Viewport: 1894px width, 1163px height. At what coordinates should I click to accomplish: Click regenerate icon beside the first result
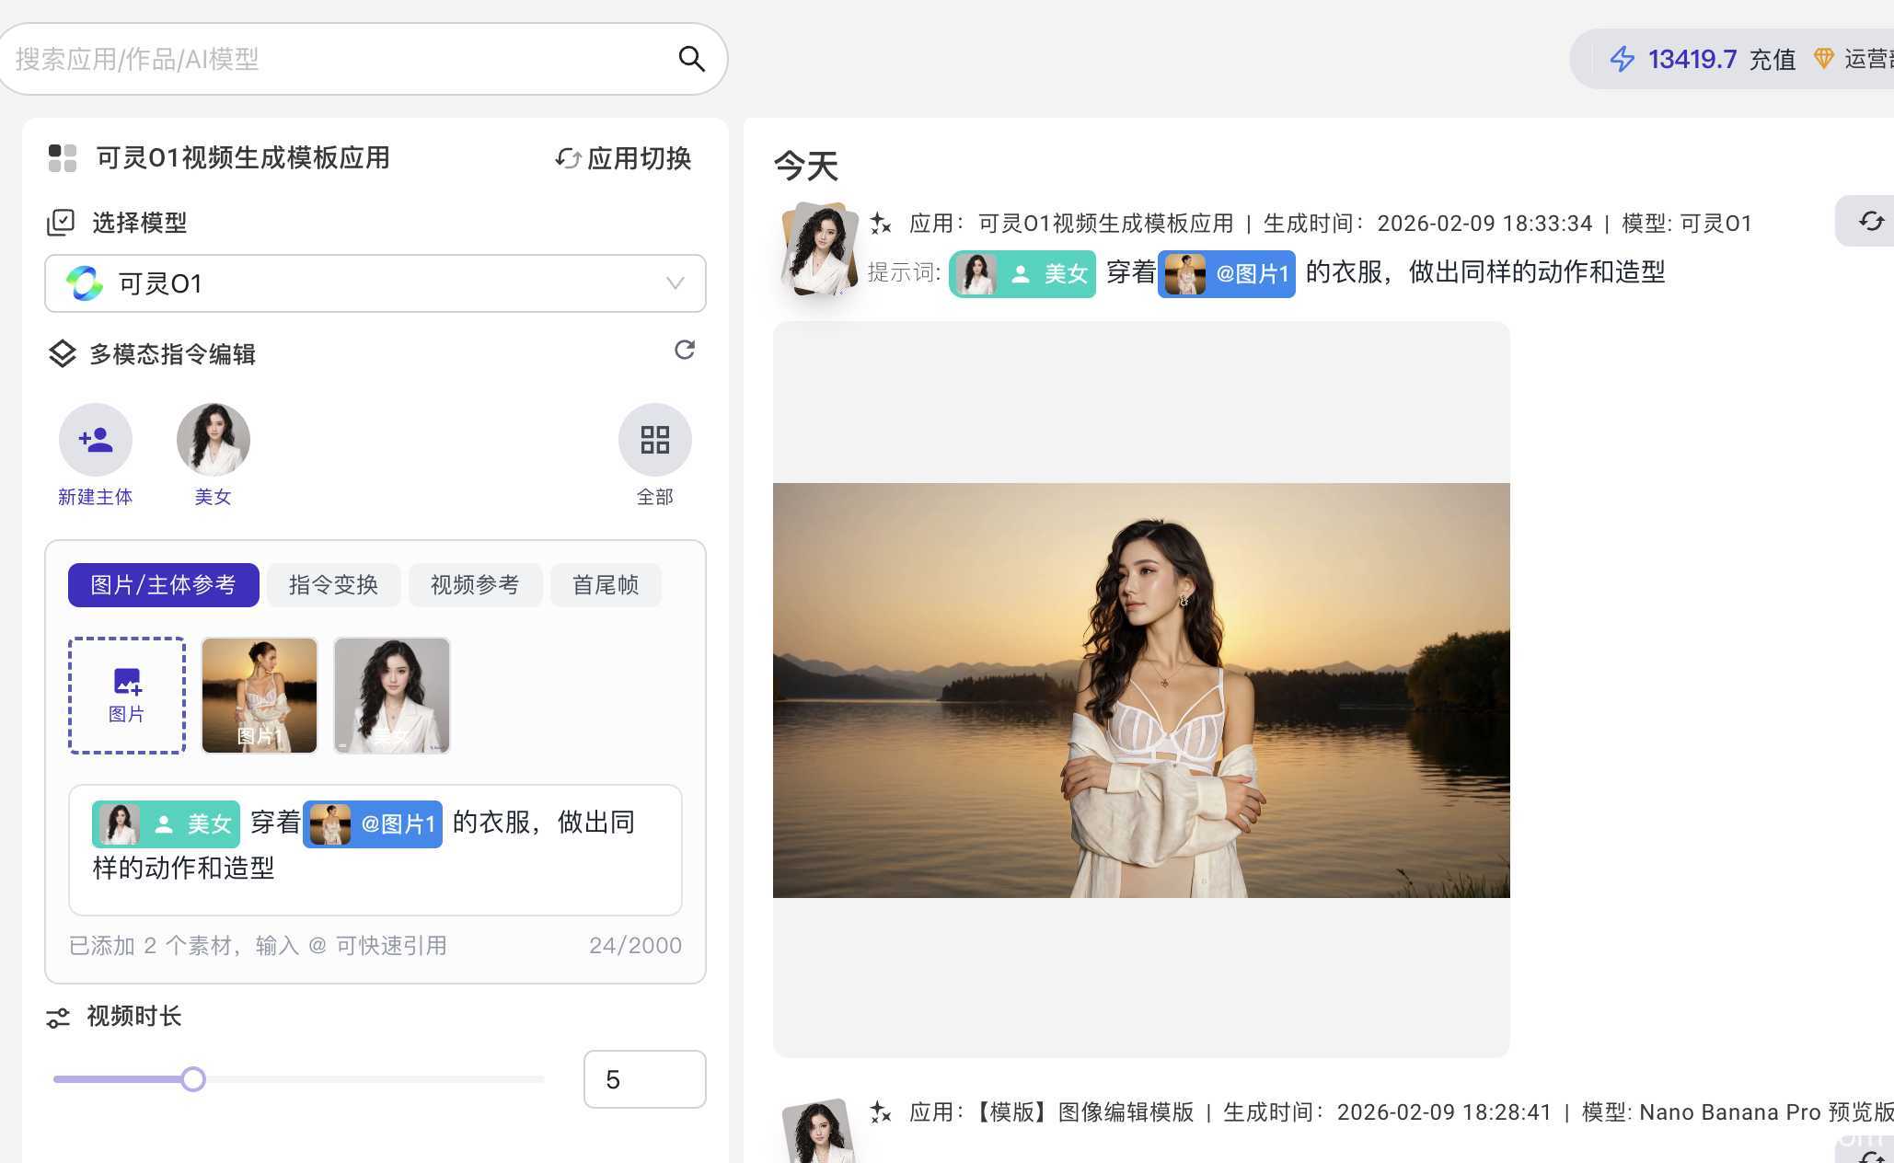point(1870,221)
